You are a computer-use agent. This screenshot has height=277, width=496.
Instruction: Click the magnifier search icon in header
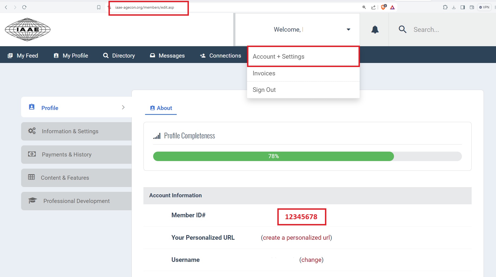click(402, 29)
